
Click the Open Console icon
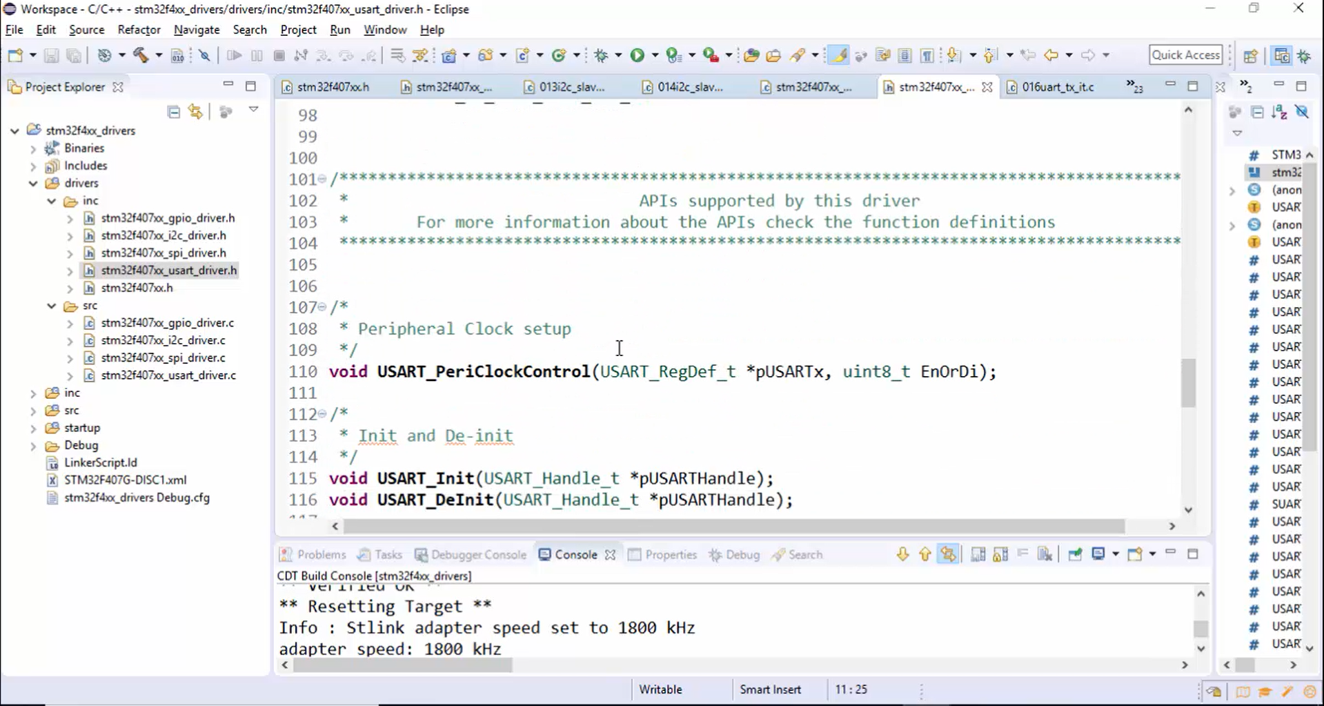[x=1135, y=554]
